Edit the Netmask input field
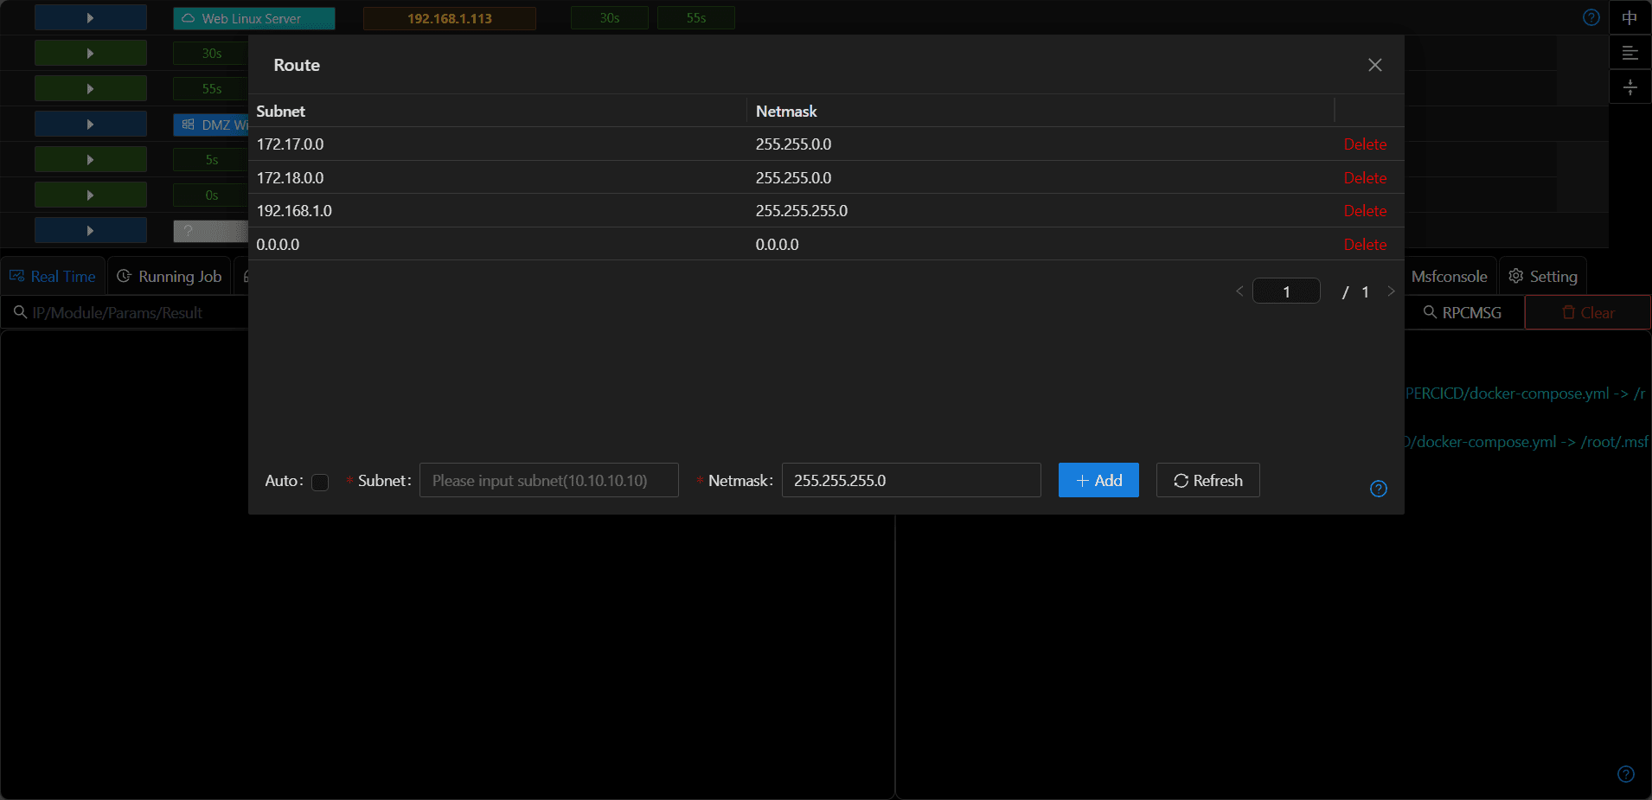 (911, 480)
